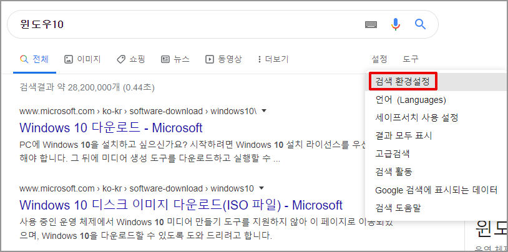Click the snippet starting PC에 Windows 10을 설치하고

[192, 152]
